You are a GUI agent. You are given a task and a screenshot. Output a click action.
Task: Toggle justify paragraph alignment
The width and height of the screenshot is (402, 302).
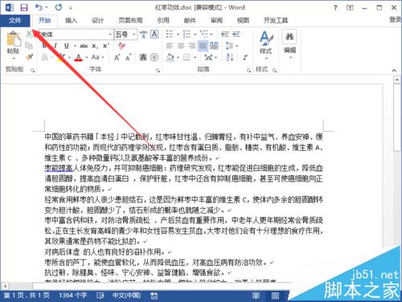[203, 46]
